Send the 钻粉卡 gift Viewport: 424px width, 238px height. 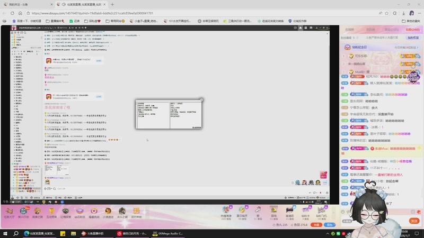tap(306, 213)
